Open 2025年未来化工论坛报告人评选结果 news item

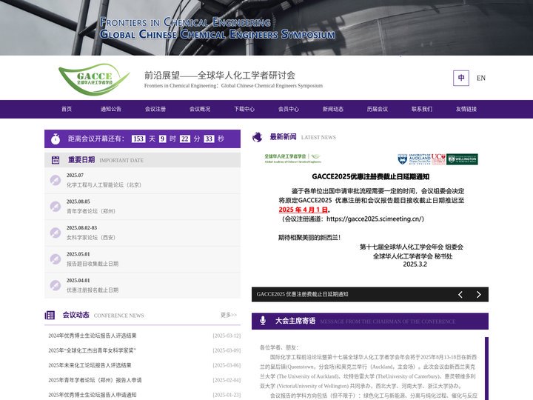click(90, 365)
